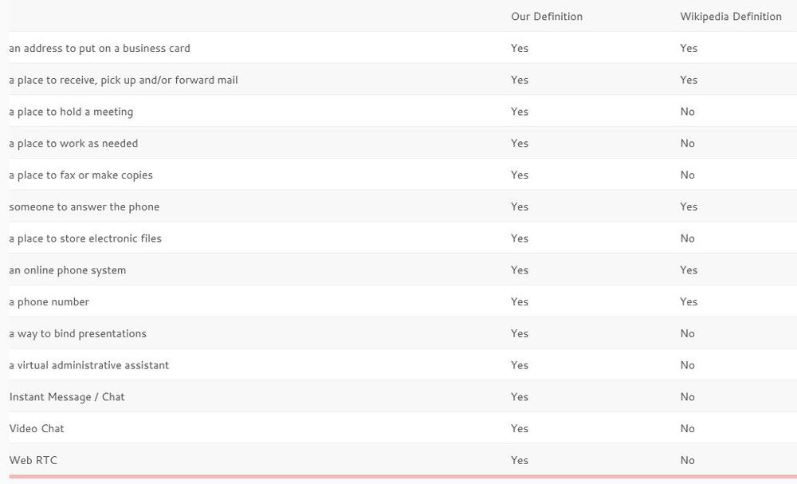Click 'a place to work as needed' text
The image size is (797, 484).
point(73,144)
